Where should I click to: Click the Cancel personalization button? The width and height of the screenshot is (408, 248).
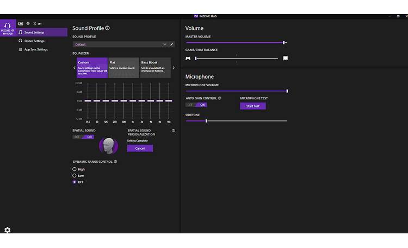point(140,148)
